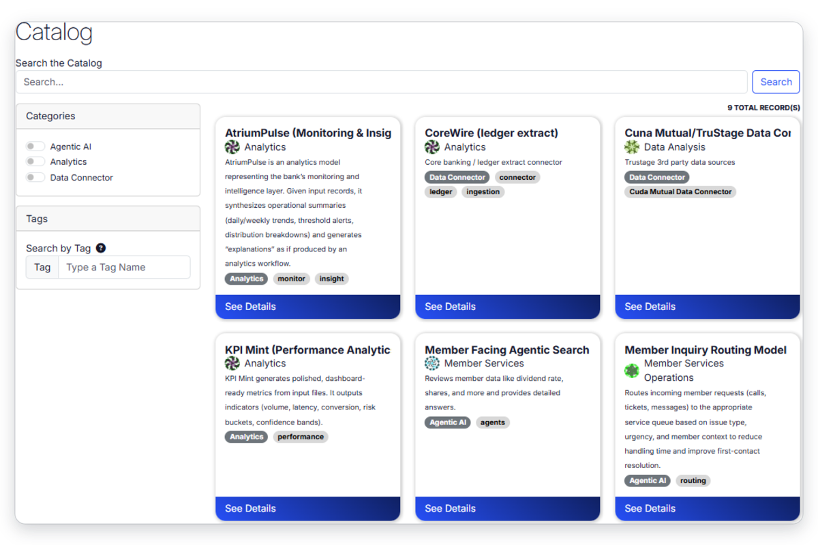Click the insight tag on AtriumPulse

331,279
